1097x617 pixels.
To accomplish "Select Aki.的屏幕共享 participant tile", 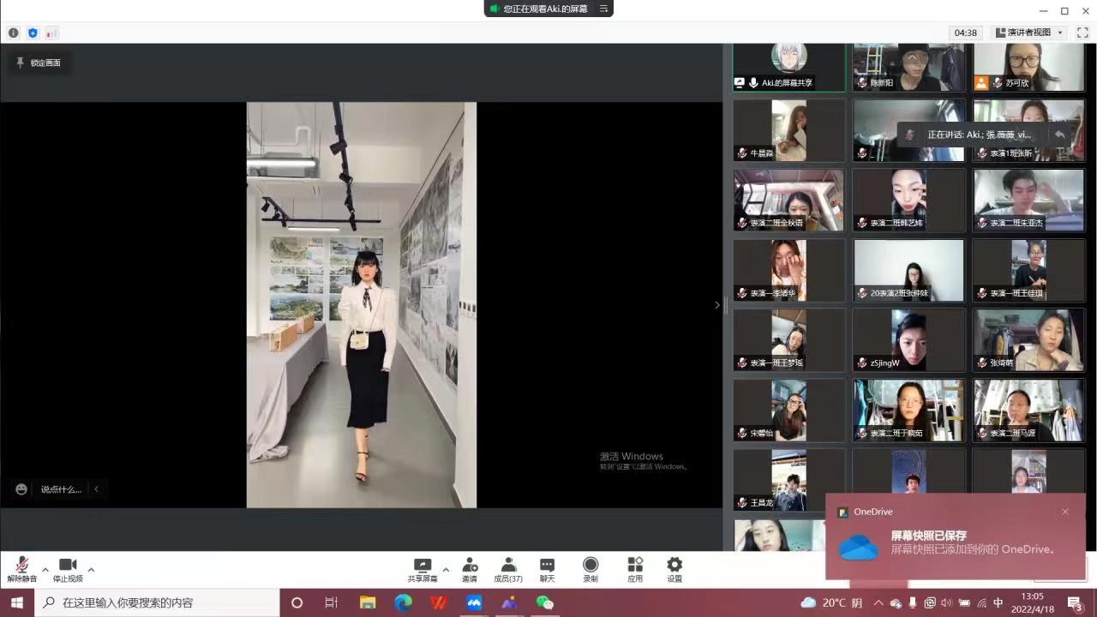I will pyautogui.click(x=788, y=68).
